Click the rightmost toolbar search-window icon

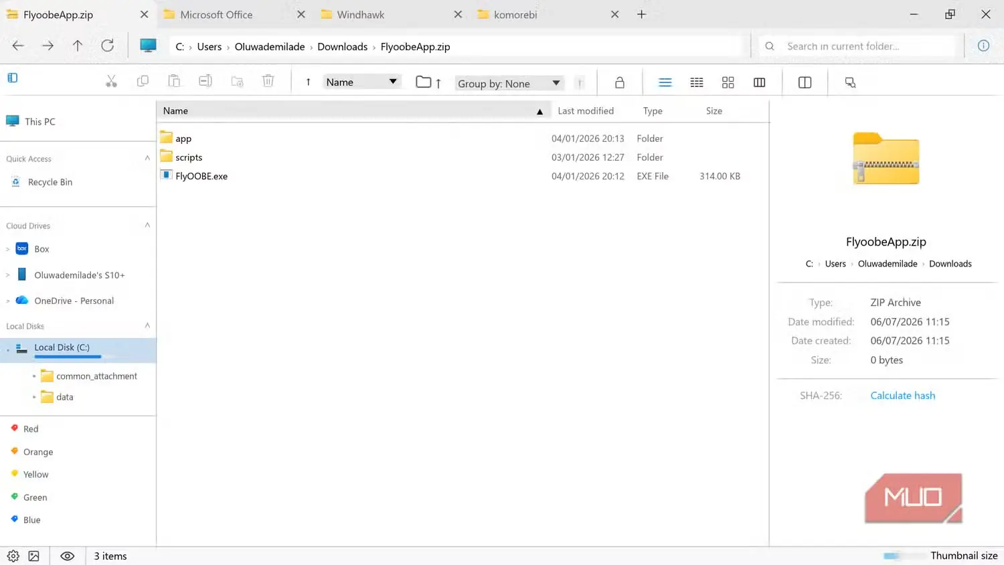click(x=850, y=82)
